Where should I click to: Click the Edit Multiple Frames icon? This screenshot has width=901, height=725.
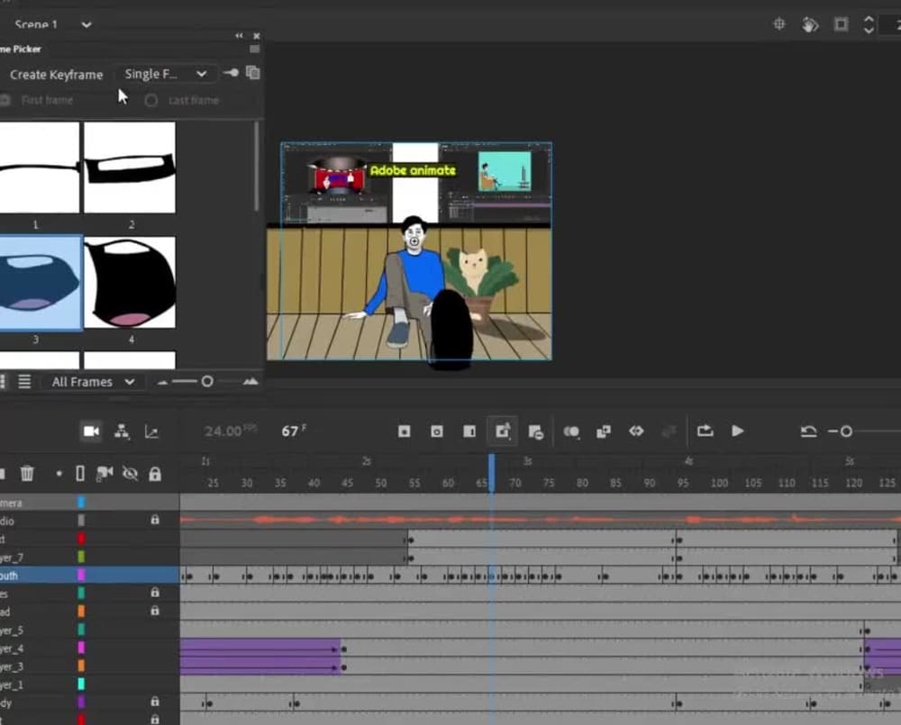604,431
